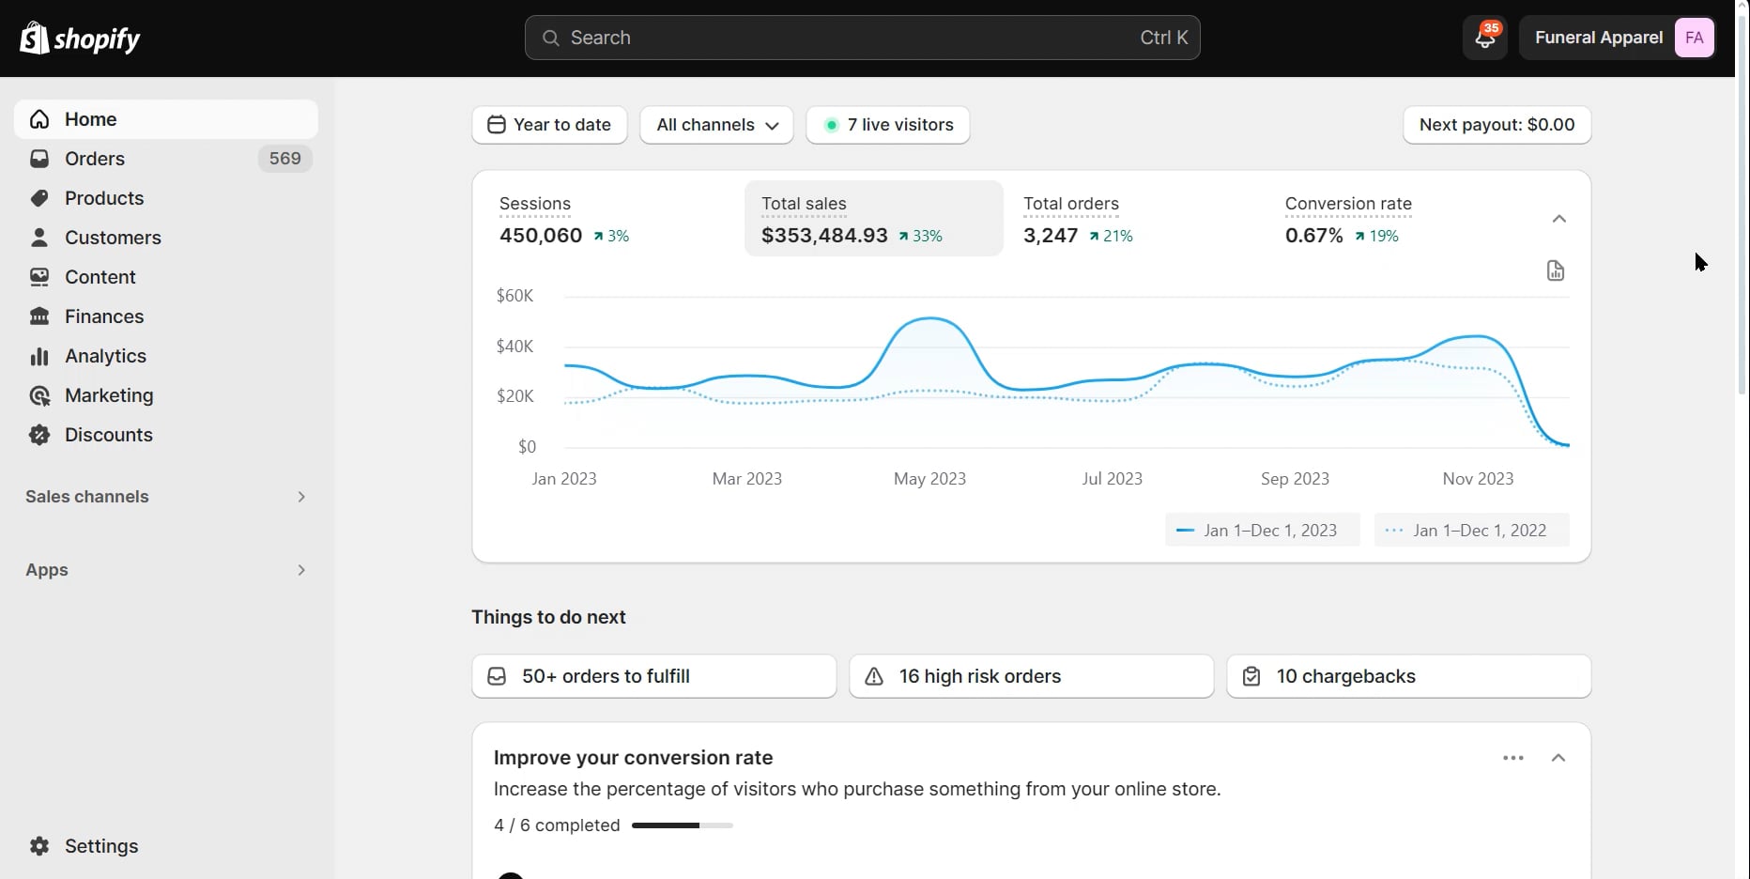
Task: Toggle the Jan 1–Dec 1, 2023 legend
Action: coord(1263,530)
